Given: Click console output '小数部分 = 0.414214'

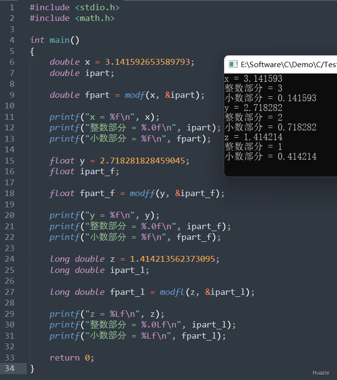Looking at the screenshot, I should [x=270, y=156].
